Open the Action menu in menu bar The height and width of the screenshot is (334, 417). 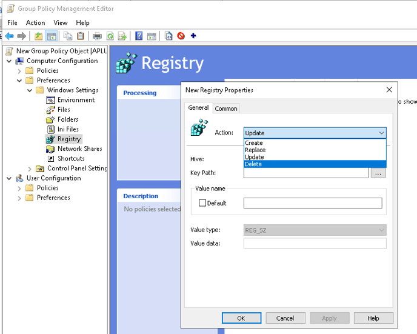click(35, 23)
